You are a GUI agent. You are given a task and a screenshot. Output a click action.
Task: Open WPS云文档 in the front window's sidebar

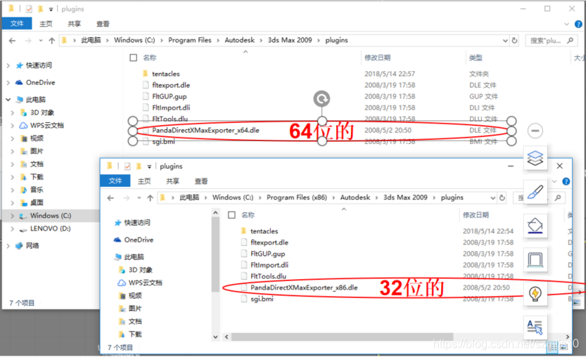(145, 283)
